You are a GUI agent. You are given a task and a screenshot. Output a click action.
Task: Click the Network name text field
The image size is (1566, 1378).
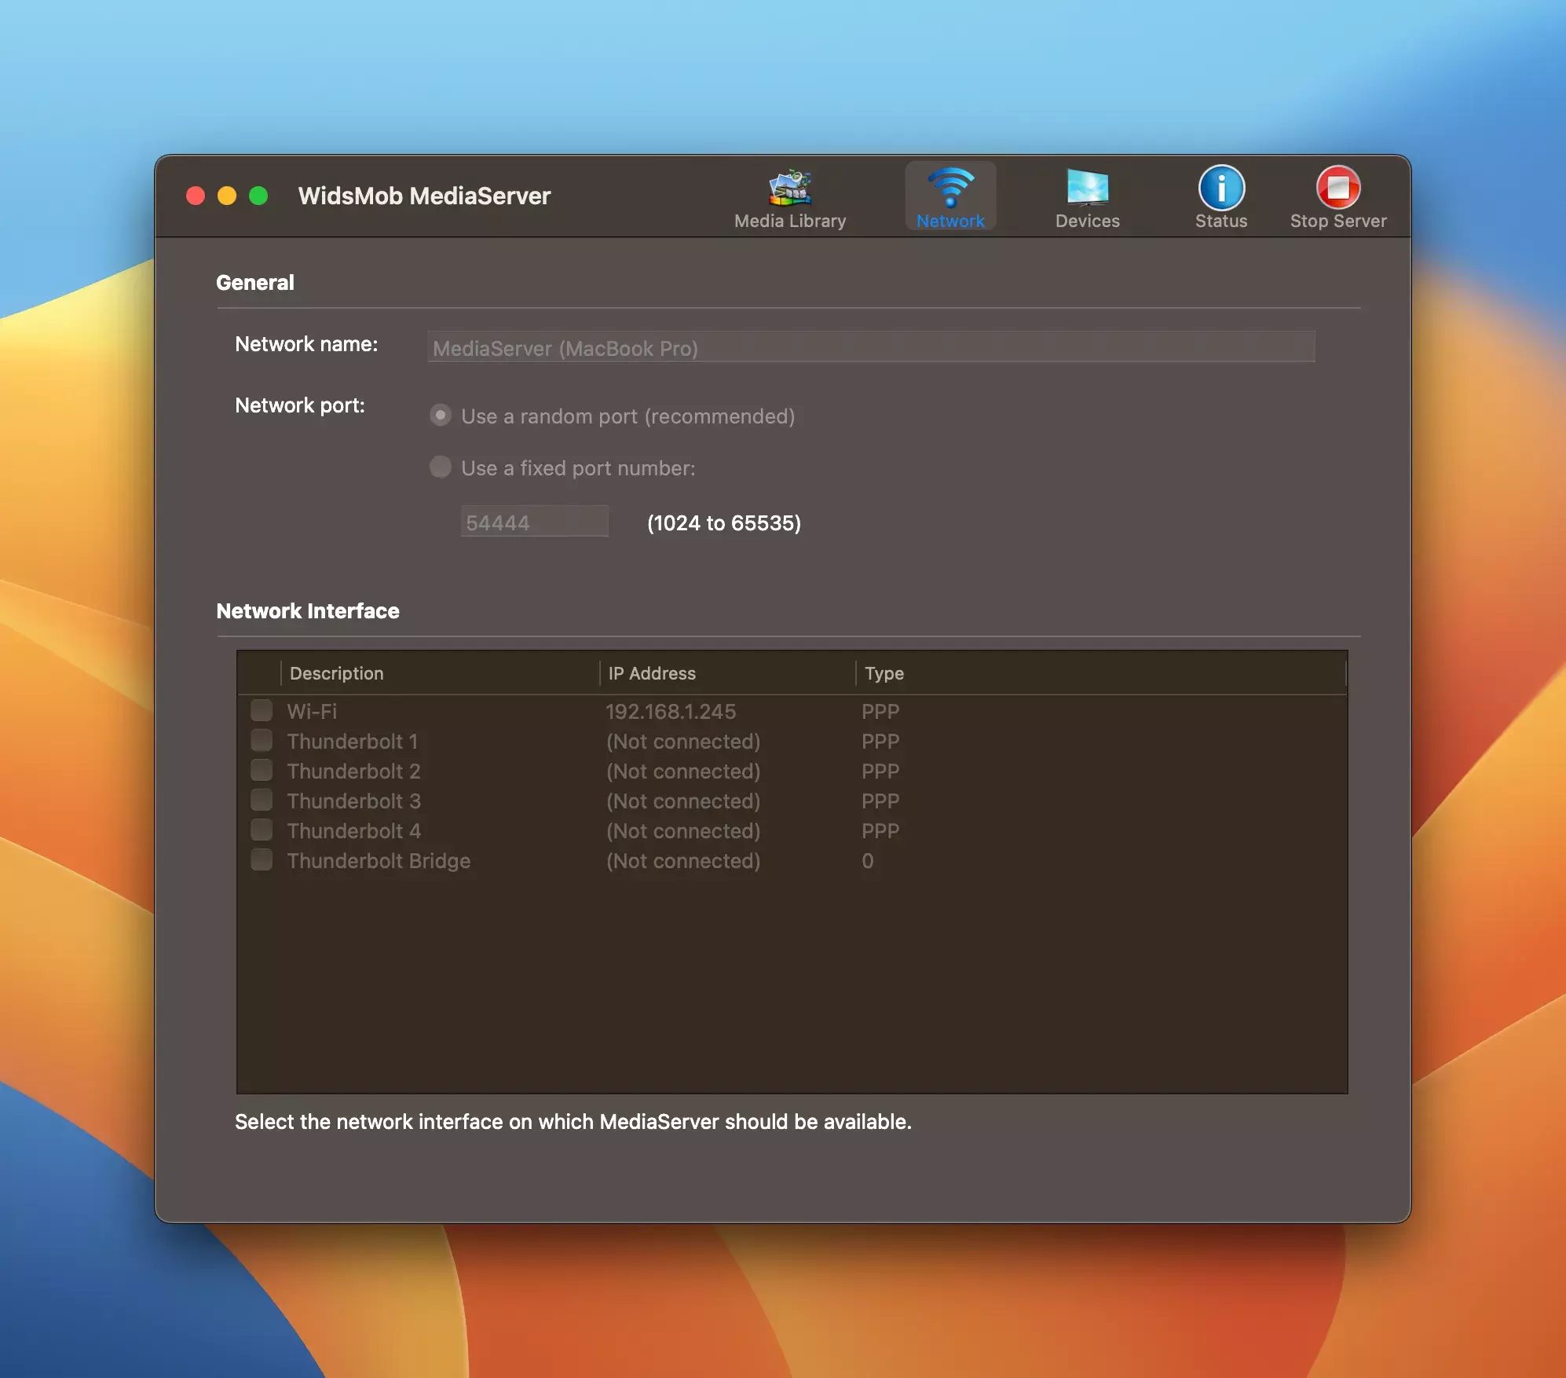click(870, 347)
